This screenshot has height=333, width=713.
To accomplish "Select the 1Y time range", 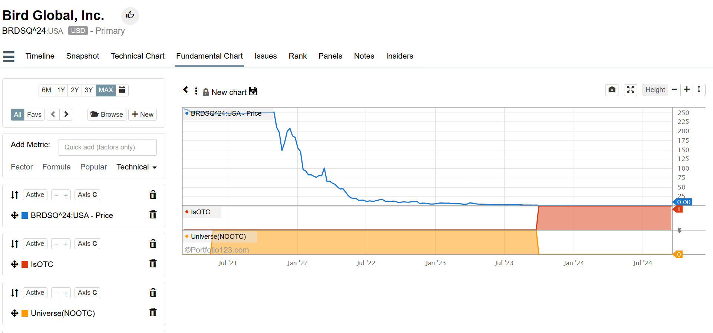I will [61, 90].
